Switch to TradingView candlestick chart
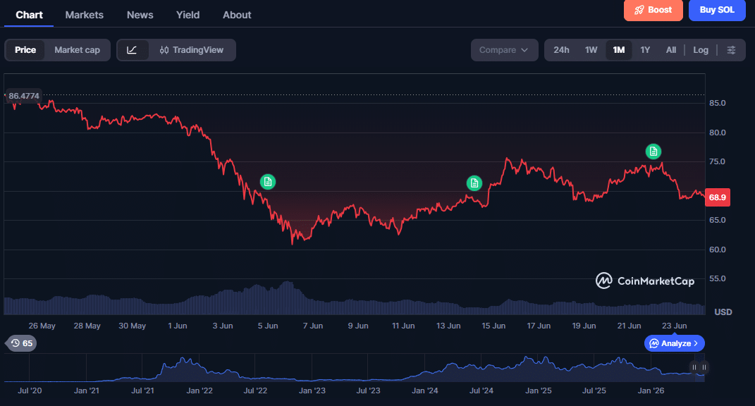Screen dimensions: 755x406 (192, 50)
